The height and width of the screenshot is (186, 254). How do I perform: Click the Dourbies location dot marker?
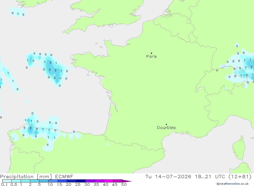[166, 124]
